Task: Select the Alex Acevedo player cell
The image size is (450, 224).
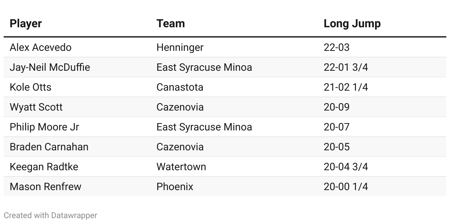Action: [41, 48]
